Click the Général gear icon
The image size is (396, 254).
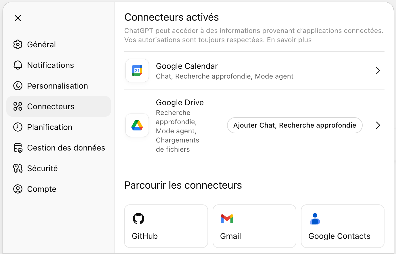(x=18, y=44)
